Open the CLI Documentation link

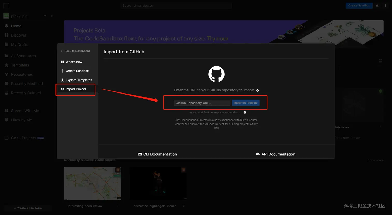click(157, 154)
